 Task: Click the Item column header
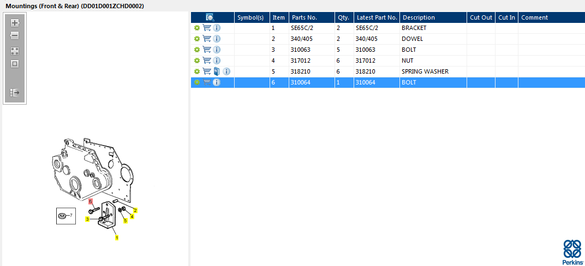click(279, 17)
